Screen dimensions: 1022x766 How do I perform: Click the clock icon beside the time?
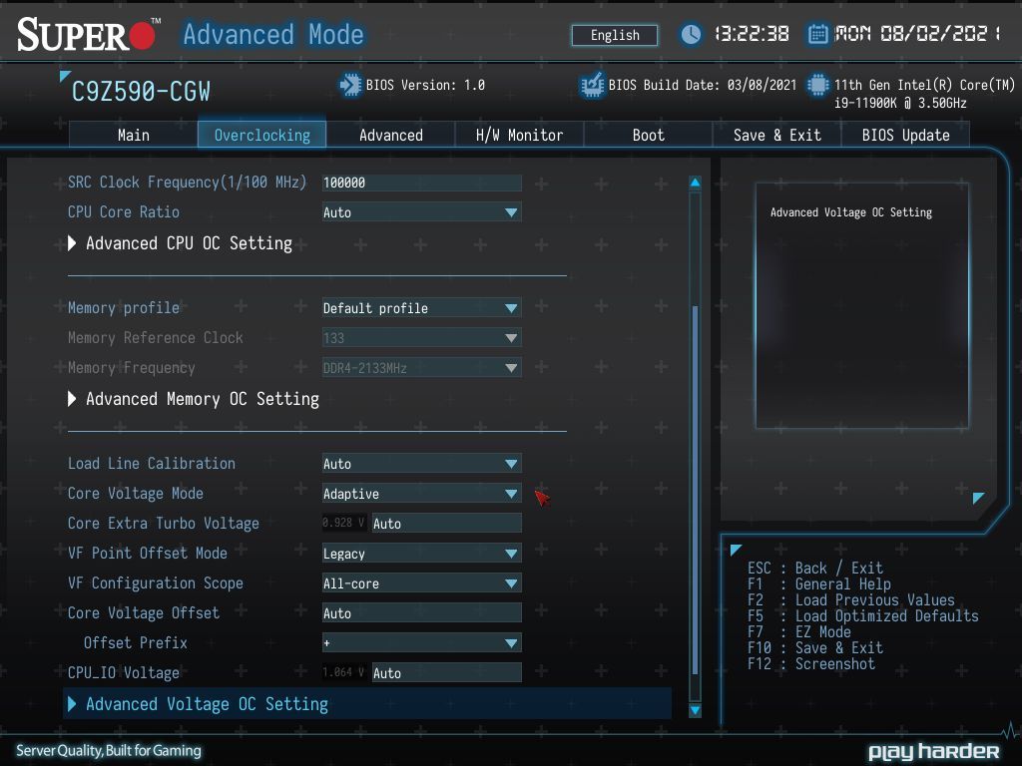click(x=691, y=35)
